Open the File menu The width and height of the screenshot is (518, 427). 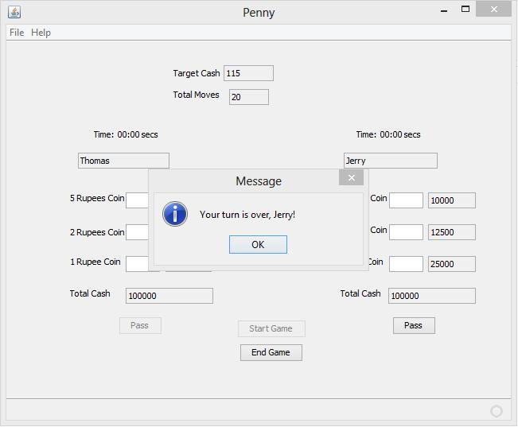click(16, 33)
